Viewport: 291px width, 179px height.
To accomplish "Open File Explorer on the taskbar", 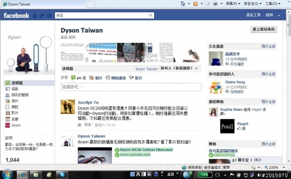I will click(35, 175).
